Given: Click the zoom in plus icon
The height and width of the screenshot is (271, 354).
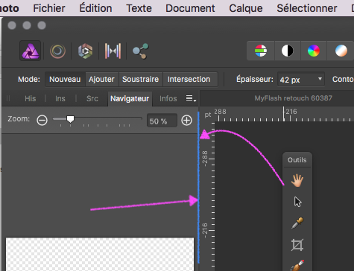Looking at the screenshot, I should tap(186, 121).
